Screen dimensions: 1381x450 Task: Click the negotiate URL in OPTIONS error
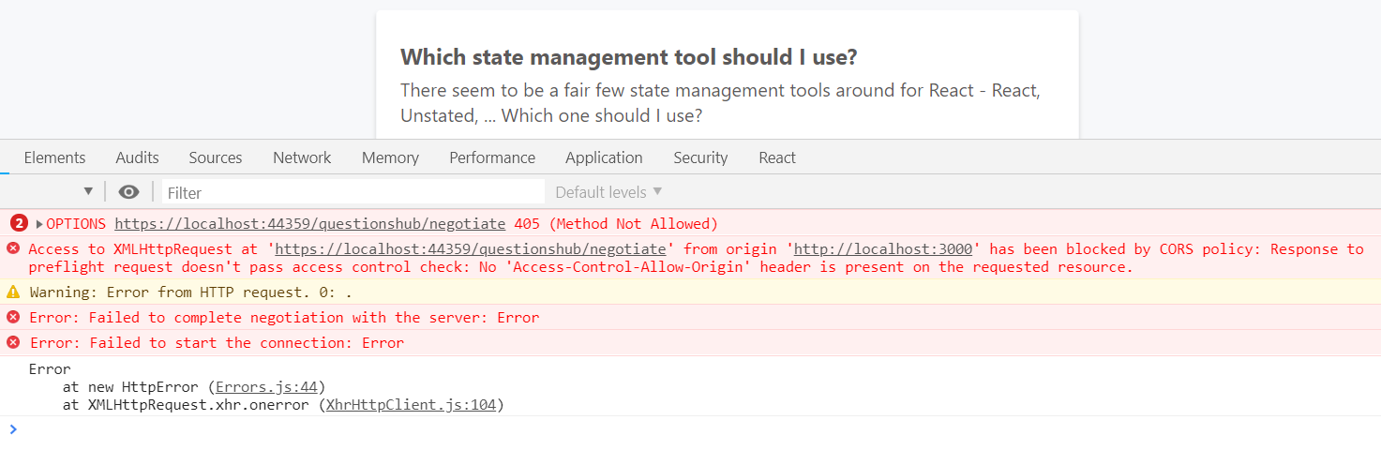tap(309, 224)
